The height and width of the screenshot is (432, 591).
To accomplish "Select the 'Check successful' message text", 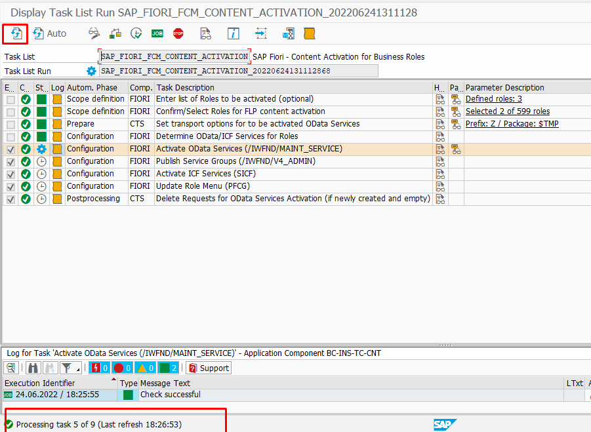I will 171,395.
